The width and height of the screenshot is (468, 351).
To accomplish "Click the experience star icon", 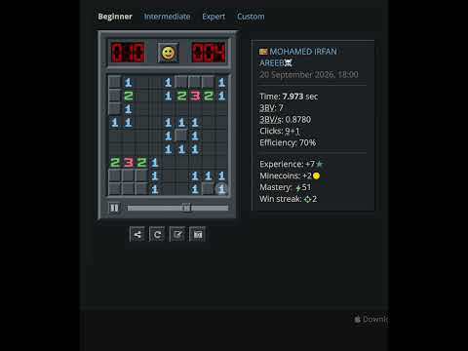I will pos(320,164).
